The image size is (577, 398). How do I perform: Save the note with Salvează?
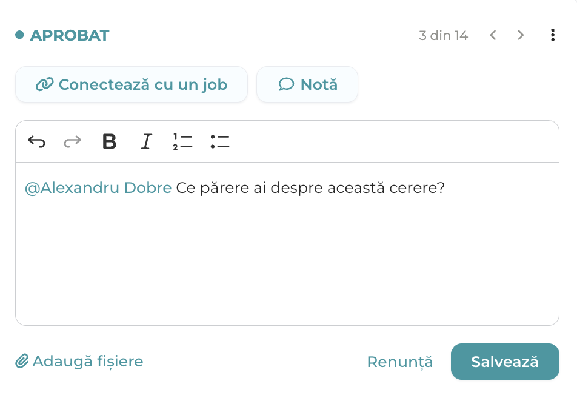pos(505,362)
